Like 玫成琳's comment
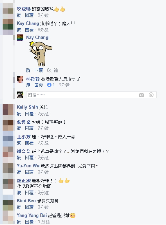 [19, 15]
